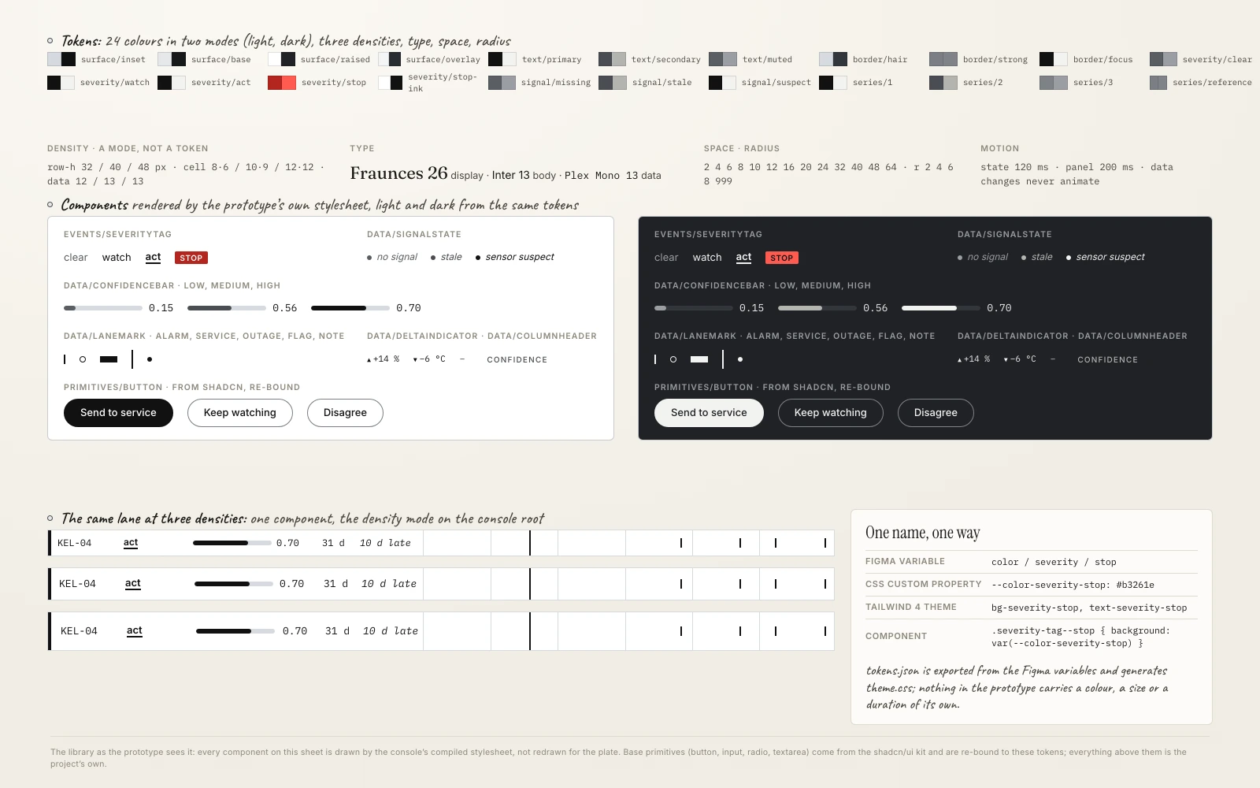Image resolution: width=1260 pixels, height=788 pixels.
Task: Click the signal/missing colour swatch
Action: pyautogui.click(x=502, y=83)
